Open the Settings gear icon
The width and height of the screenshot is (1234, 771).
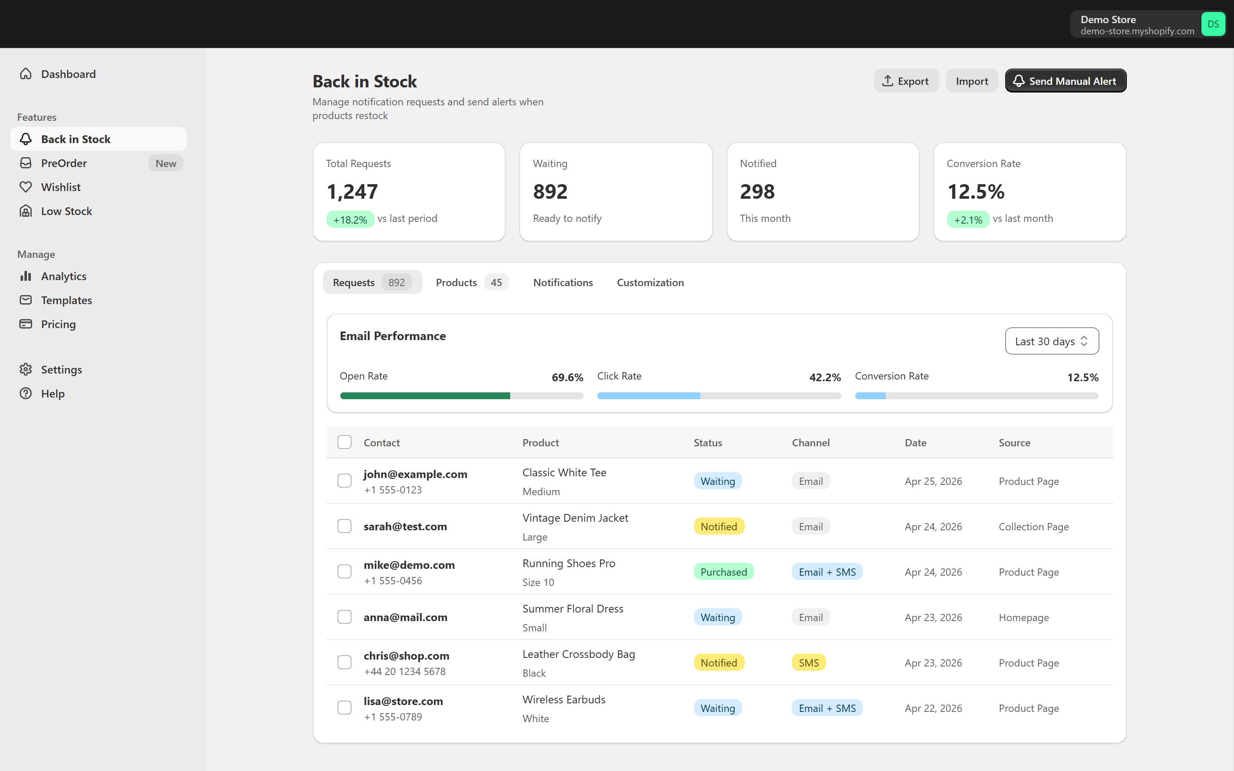point(26,369)
